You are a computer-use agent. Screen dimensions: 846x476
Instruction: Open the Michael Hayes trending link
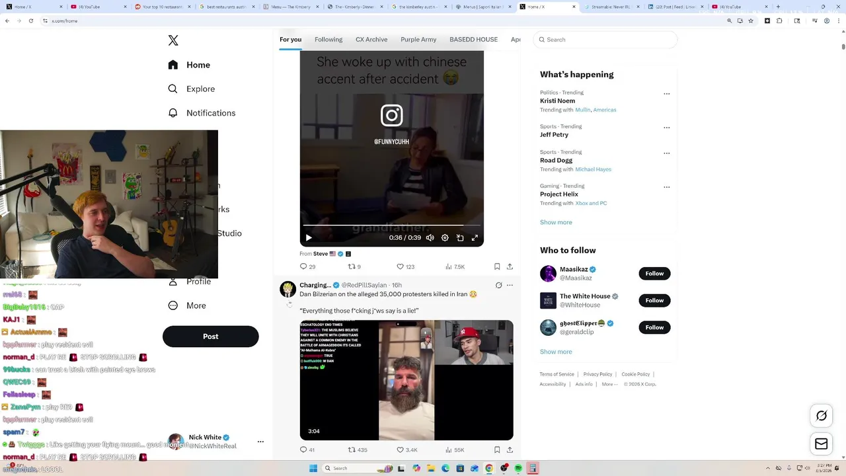(593, 169)
